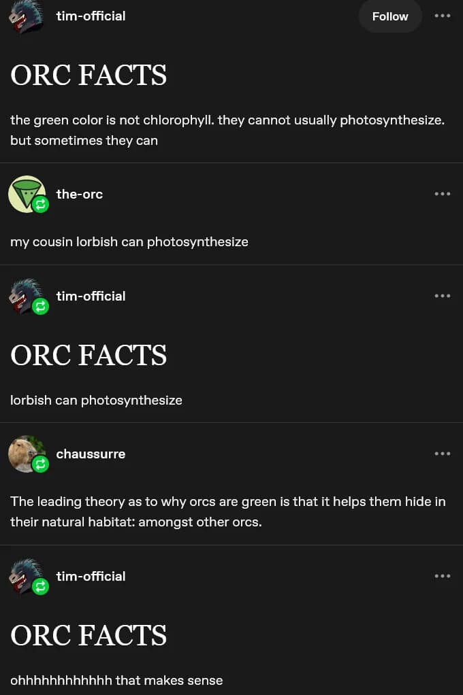Click the-orc's green cone avatar
The width and height of the screenshot is (463, 695).
(x=26, y=192)
